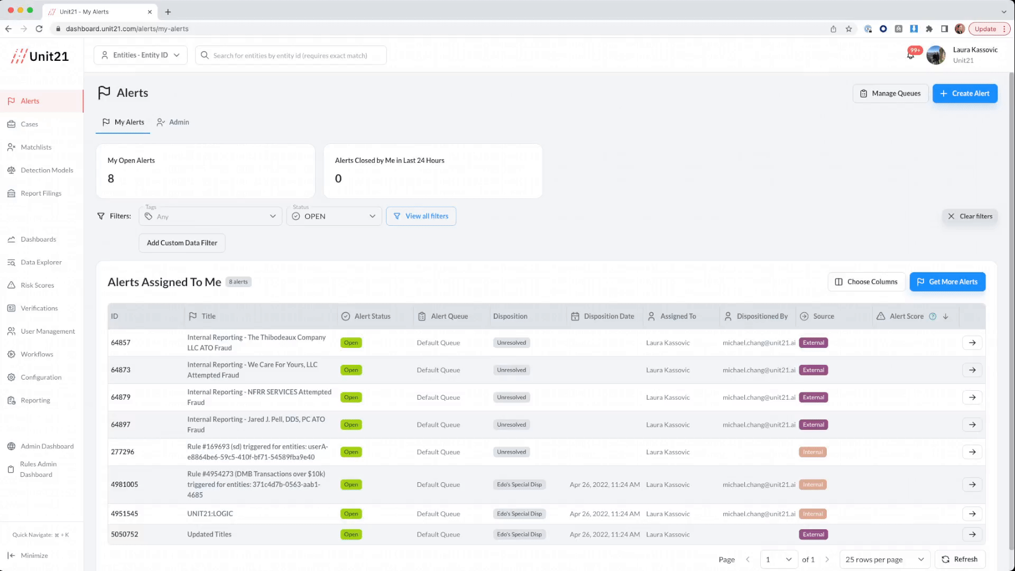Screen dimensions: 1015x571
Task: Open the Status OPEN dropdown
Action: [x=334, y=216]
